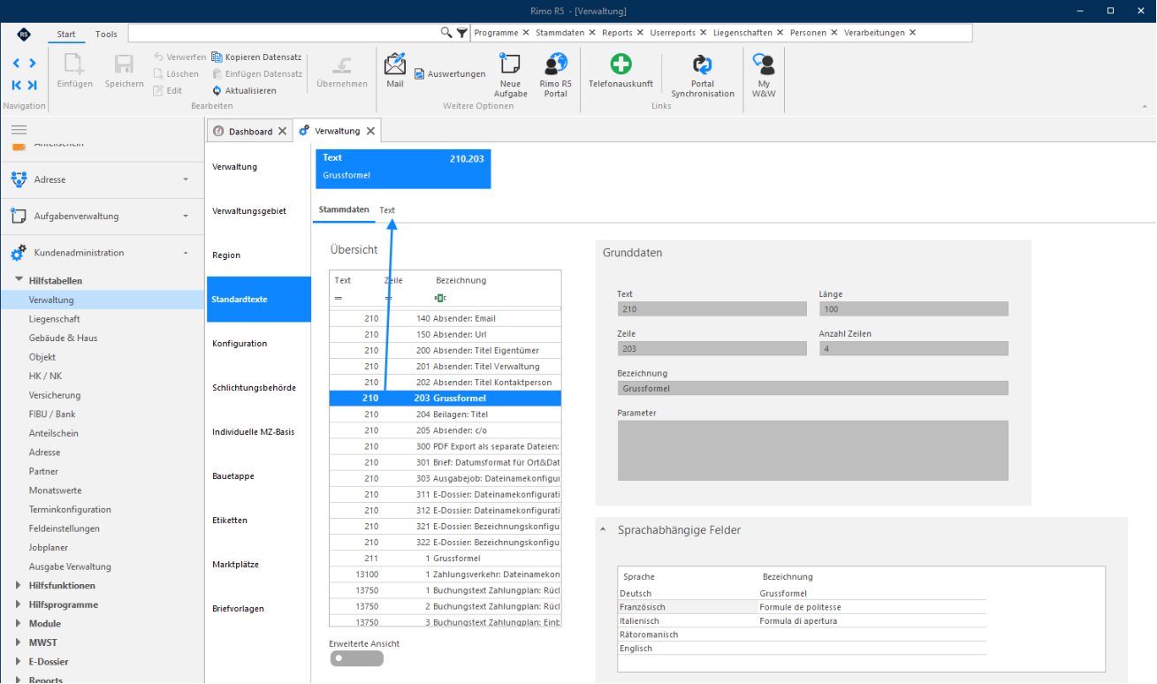Open the Text sub-tab

tap(387, 210)
